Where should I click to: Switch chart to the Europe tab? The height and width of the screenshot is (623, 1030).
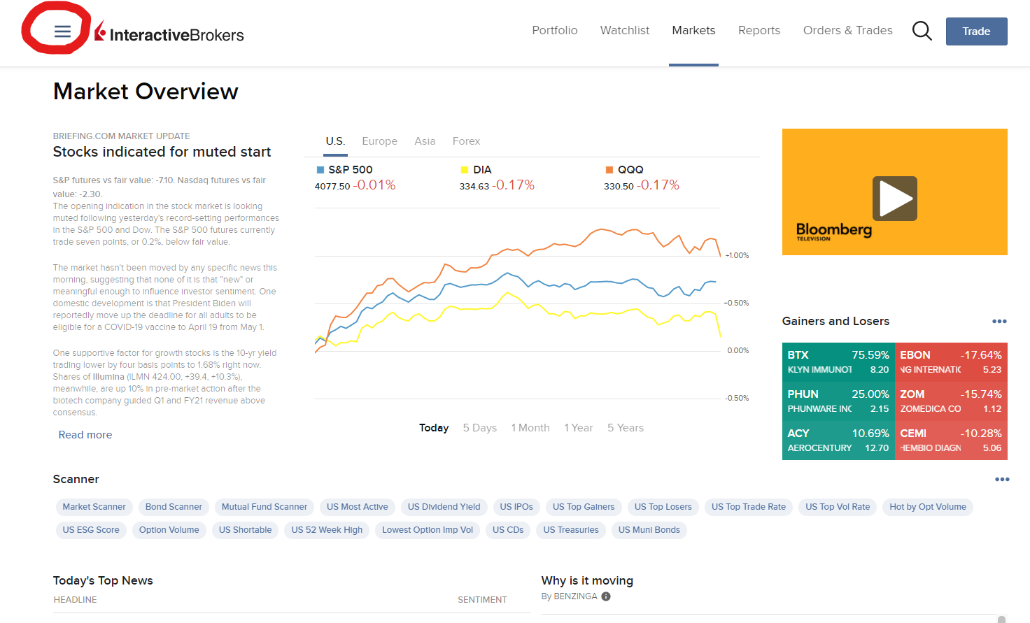coord(380,141)
